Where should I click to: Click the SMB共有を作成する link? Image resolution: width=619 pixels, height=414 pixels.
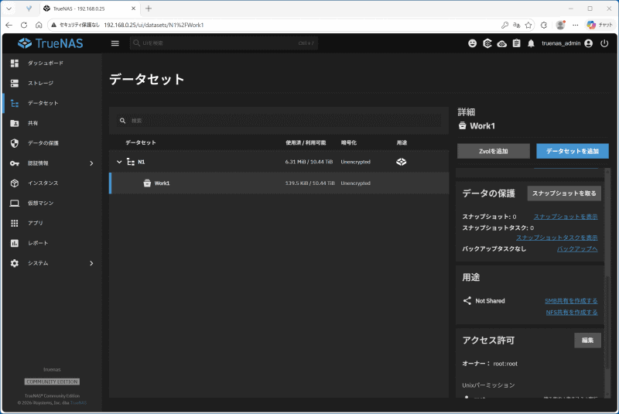(571, 301)
